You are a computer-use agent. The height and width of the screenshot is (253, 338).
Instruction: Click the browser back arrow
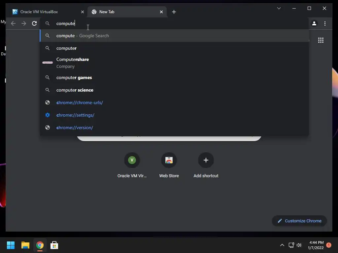coord(13,23)
